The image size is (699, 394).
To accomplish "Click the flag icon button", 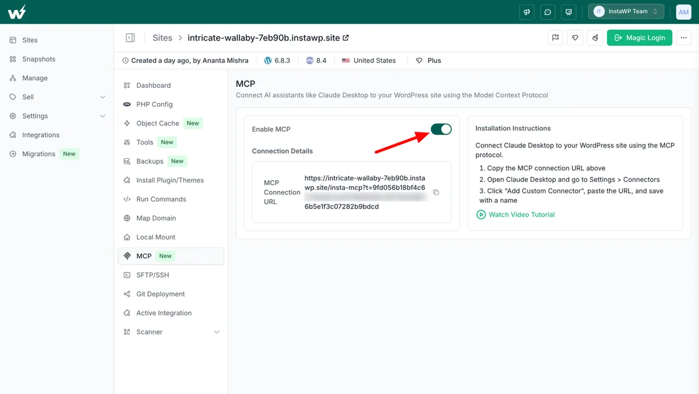I will click(556, 38).
